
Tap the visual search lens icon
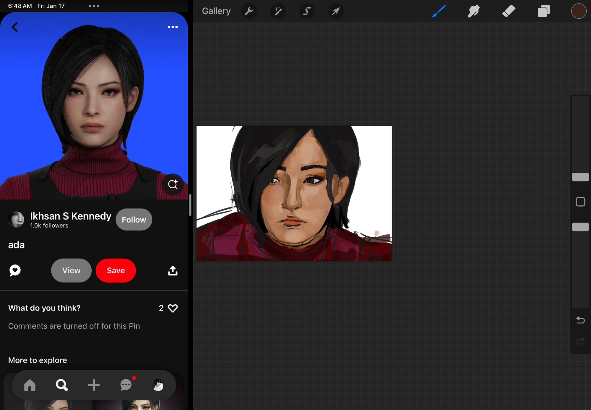click(x=173, y=184)
